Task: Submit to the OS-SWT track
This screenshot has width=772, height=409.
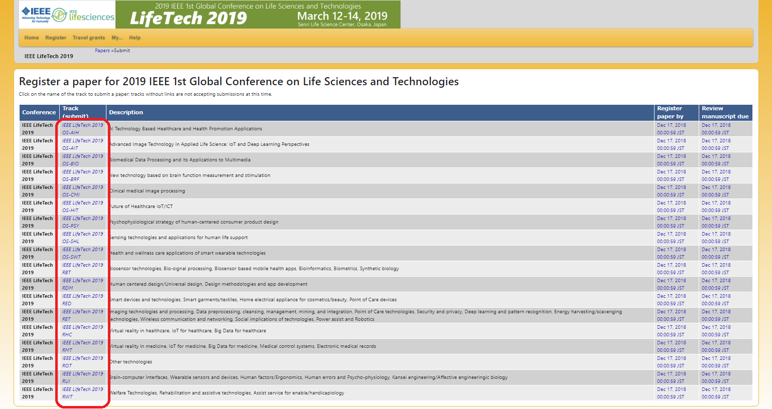Action: 82,253
